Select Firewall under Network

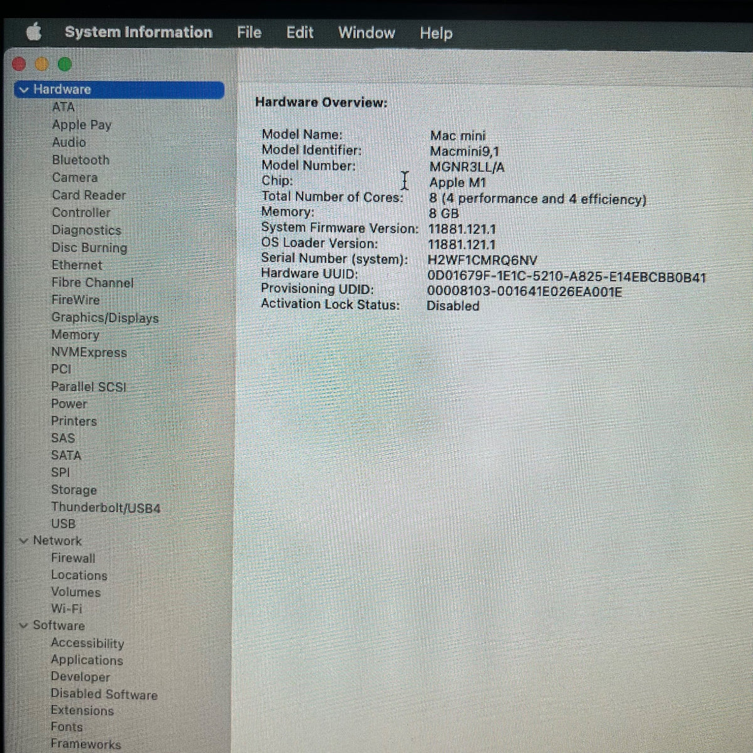pos(73,558)
